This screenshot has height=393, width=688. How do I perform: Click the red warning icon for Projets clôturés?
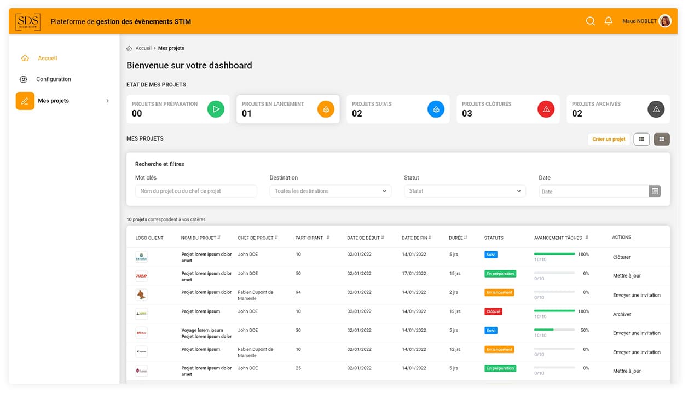tap(546, 109)
